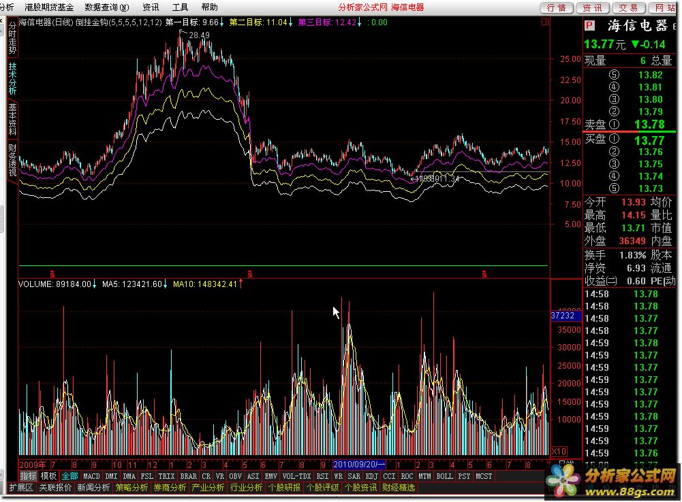Click the 资讯 button at top right
The width and height of the screenshot is (682, 502).
(592, 7)
